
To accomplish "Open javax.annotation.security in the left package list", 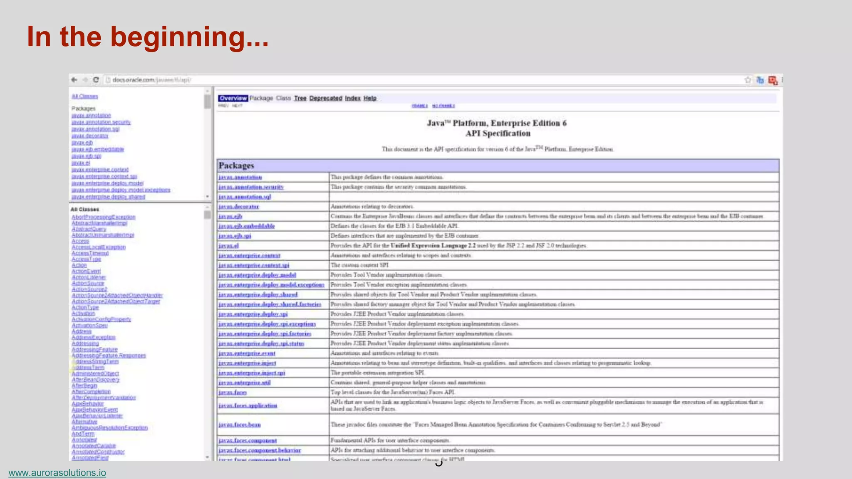I will click(101, 122).
